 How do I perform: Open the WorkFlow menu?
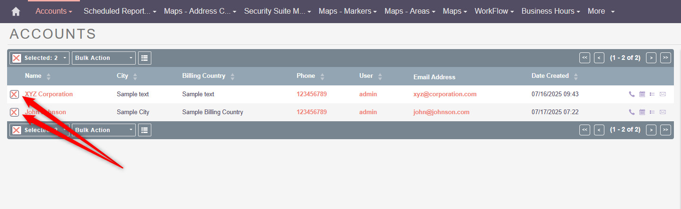(494, 11)
